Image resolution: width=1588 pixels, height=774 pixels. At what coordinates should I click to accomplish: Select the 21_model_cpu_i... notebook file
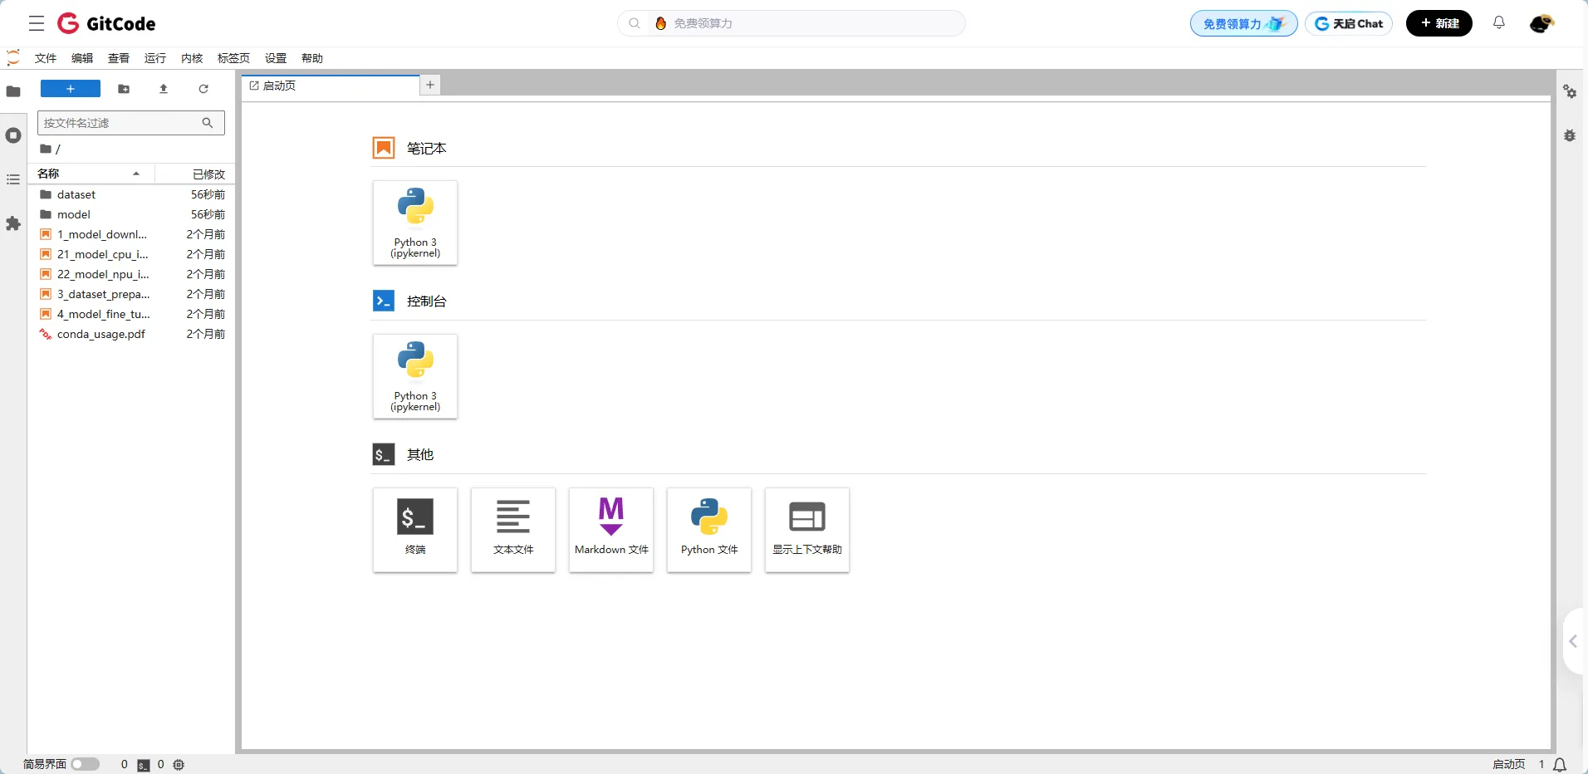pyautogui.click(x=132, y=254)
